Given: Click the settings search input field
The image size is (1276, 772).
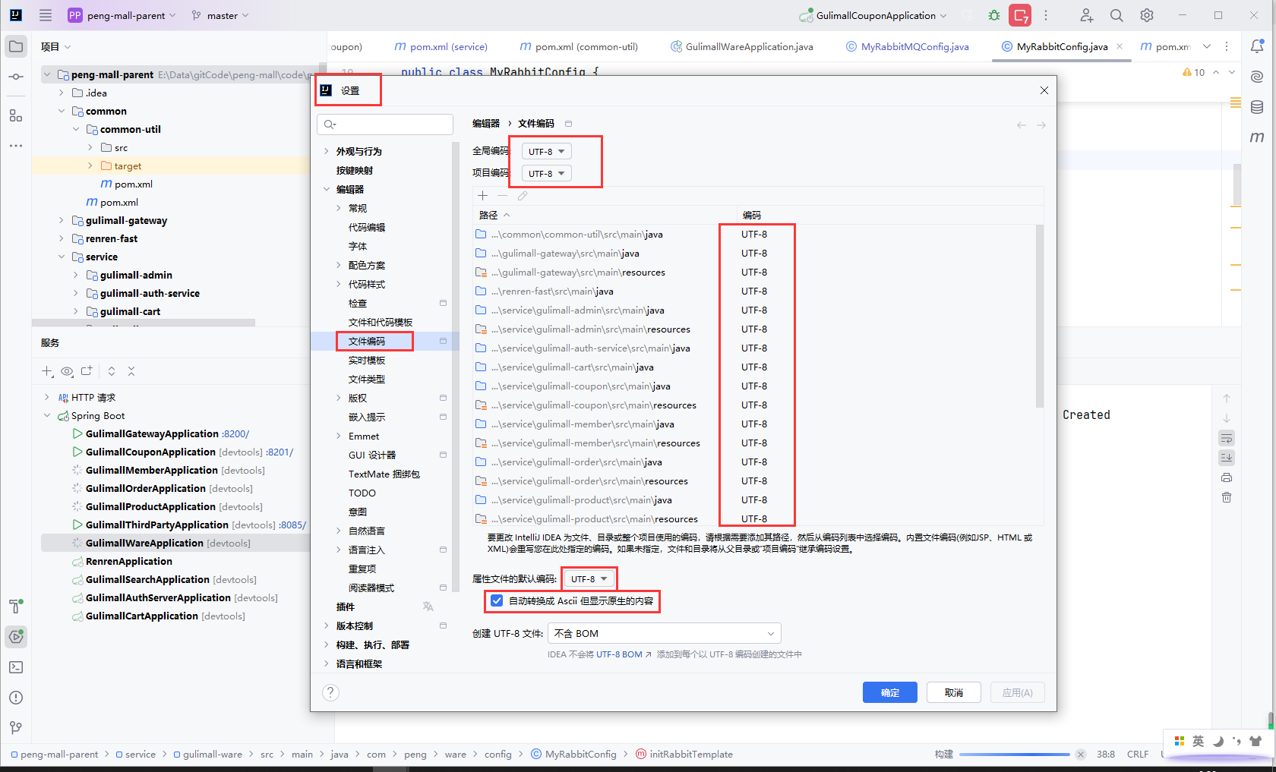Looking at the screenshot, I should point(386,124).
